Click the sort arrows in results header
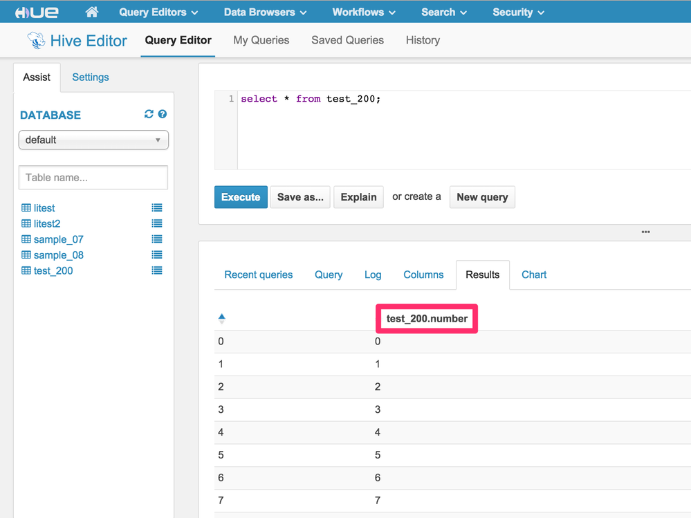 tap(222, 318)
